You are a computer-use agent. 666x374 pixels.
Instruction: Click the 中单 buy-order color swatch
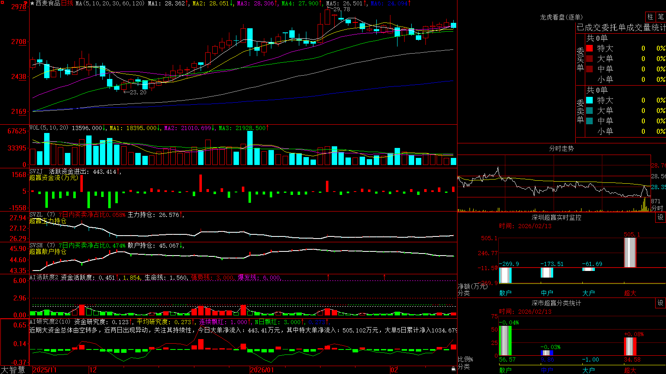click(x=589, y=69)
